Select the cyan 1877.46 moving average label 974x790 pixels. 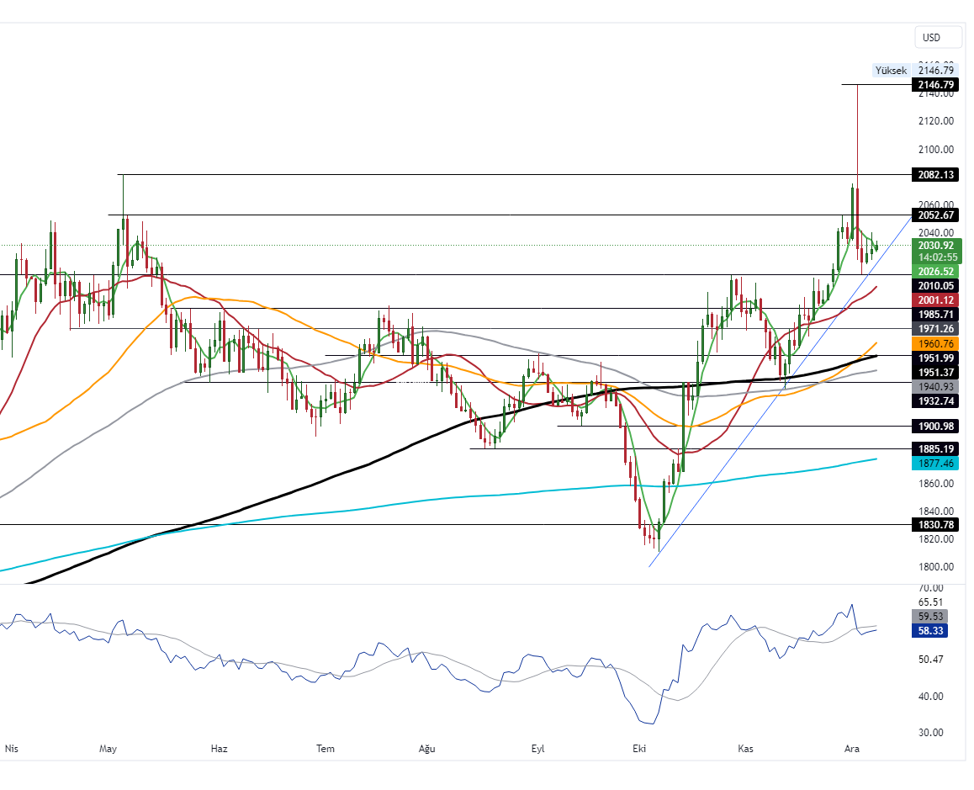(x=936, y=464)
